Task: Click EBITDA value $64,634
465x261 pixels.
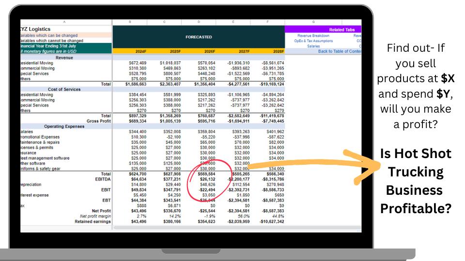Action: pos(139,179)
